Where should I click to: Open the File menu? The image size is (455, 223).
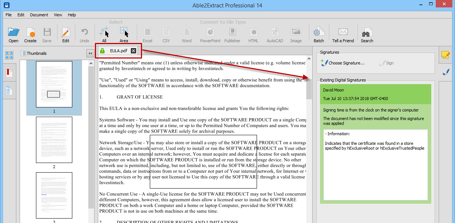[x=9, y=15]
